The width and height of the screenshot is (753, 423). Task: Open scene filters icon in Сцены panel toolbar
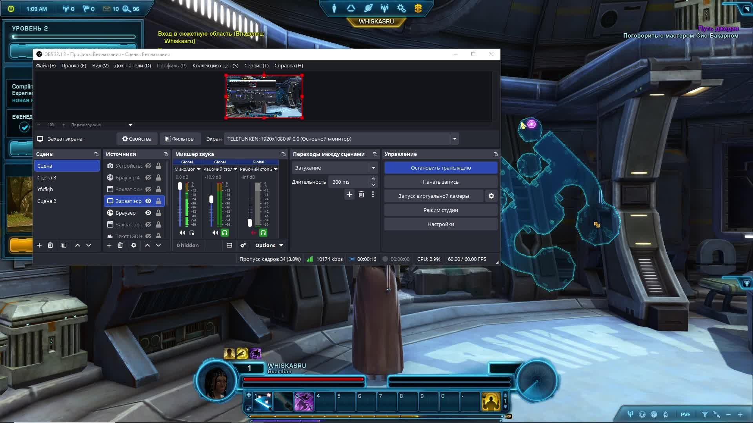click(64, 245)
